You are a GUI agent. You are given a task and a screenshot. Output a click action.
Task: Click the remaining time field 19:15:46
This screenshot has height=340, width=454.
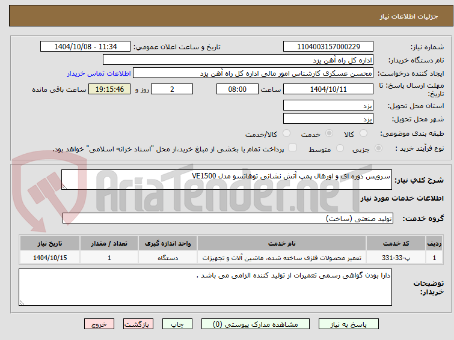click(109, 89)
